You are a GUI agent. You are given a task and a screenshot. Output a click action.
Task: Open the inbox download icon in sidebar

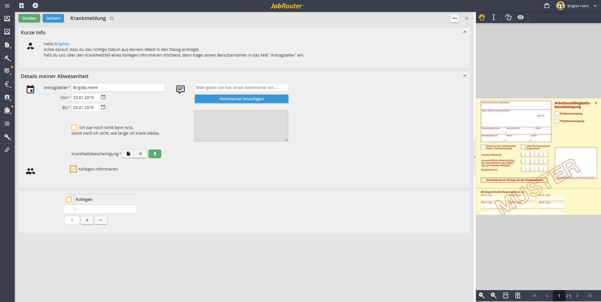point(7,19)
